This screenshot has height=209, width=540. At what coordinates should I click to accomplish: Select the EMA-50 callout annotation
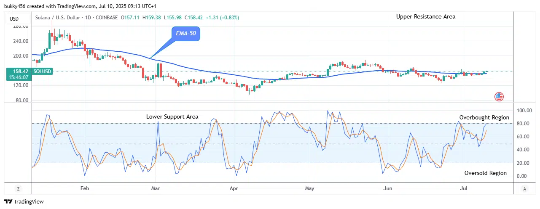[185, 34]
